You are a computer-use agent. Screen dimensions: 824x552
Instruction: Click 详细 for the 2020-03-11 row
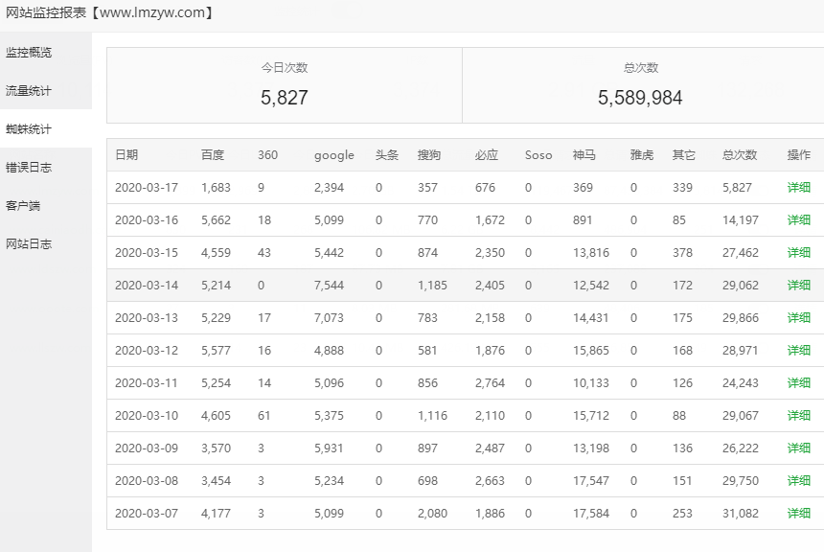point(798,383)
